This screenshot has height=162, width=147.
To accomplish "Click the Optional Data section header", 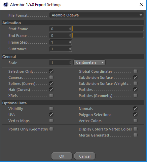I will point(73,103).
